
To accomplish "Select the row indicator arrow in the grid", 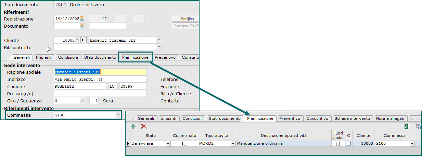I will click(x=128, y=144).
